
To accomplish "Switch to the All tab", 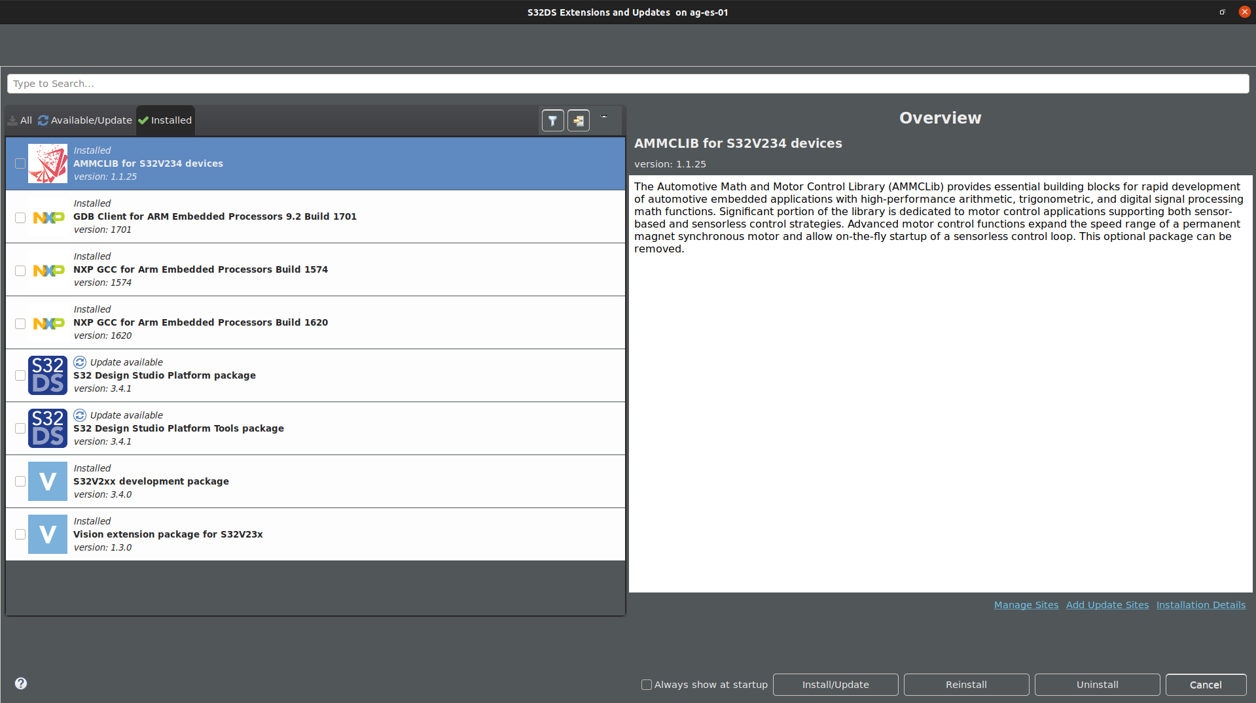I will tap(20, 120).
